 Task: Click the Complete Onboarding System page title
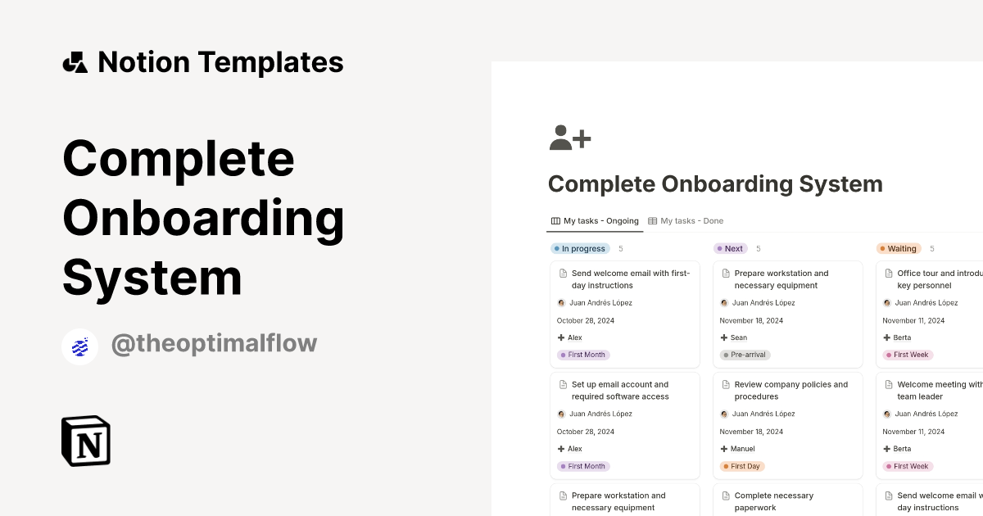click(x=715, y=183)
